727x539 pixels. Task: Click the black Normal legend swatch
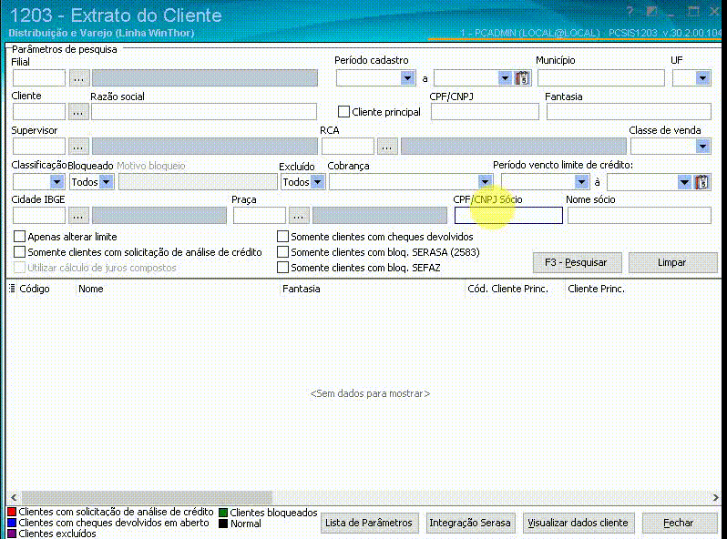coord(223,524)
